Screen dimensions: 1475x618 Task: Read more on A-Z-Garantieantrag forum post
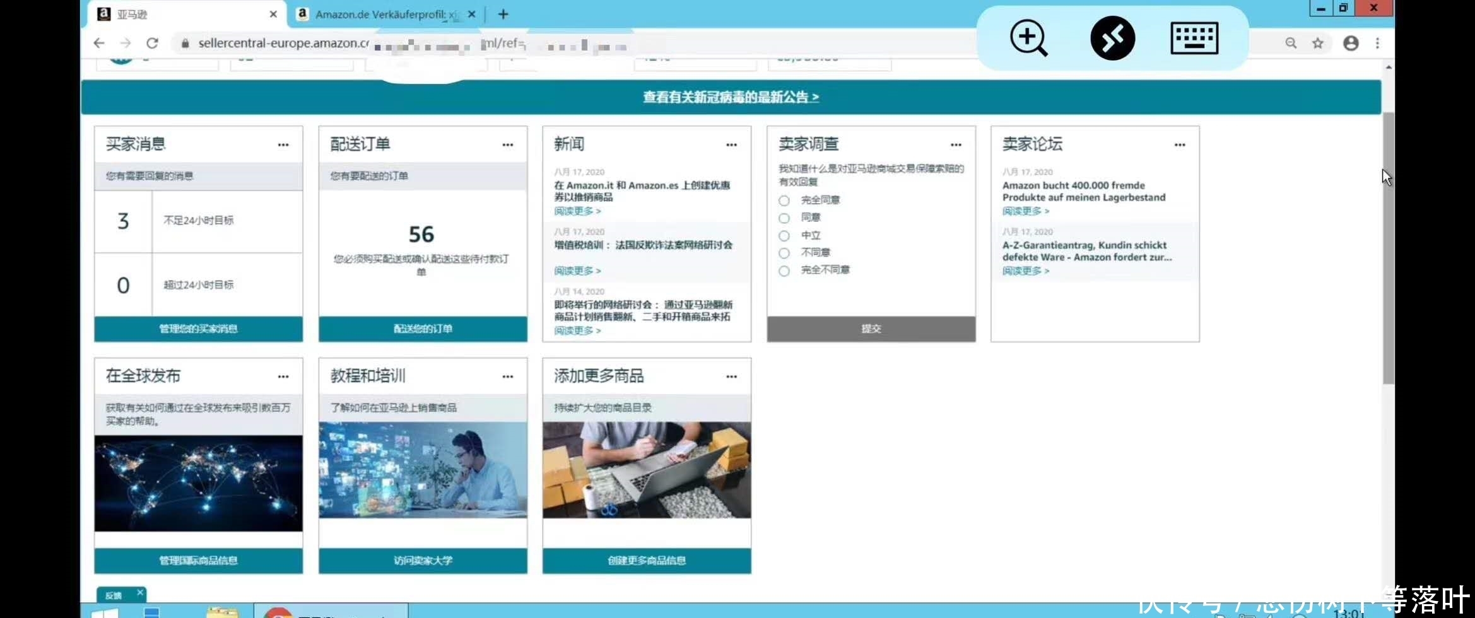(x=1026, y=271)
